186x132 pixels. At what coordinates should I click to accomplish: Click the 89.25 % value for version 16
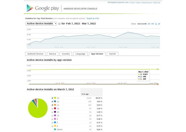99,98
